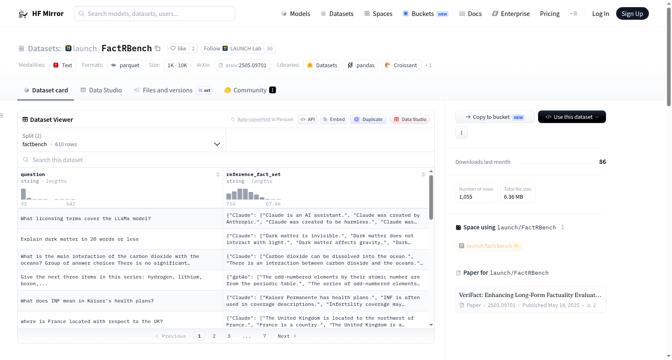Toggle the left sidebar menu icon

(2, 116)
